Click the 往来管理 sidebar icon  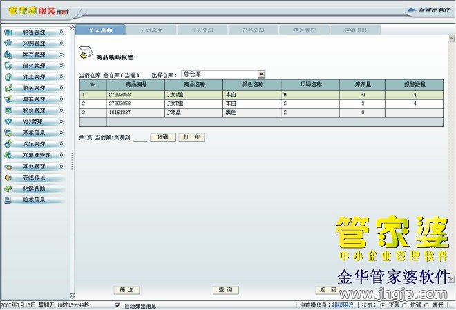pos(8,77)
